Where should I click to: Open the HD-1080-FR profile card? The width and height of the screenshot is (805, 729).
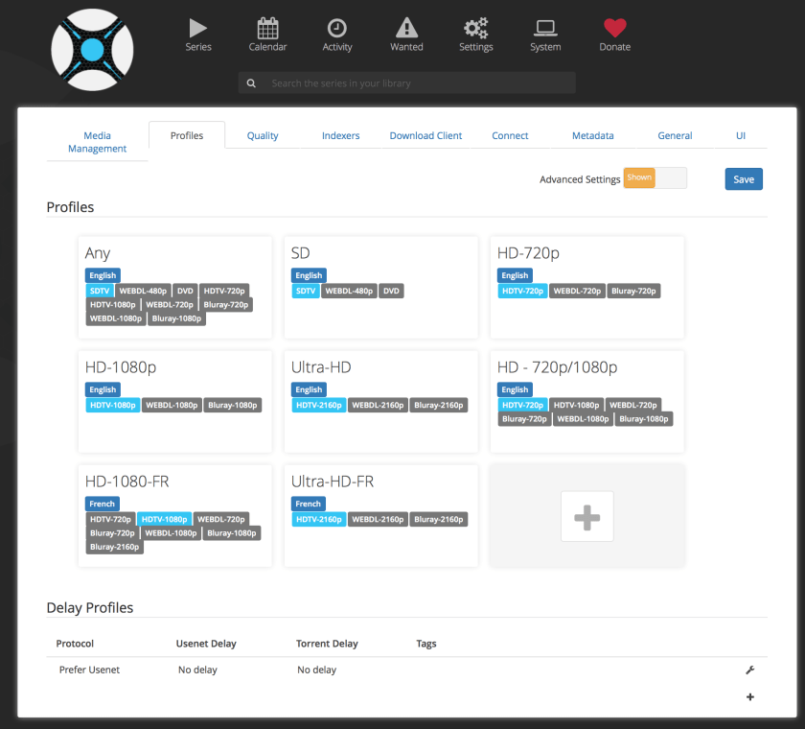174,515
